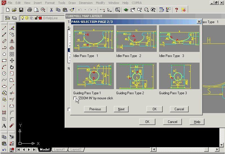Select the Move tool icon

coord(12,61)
